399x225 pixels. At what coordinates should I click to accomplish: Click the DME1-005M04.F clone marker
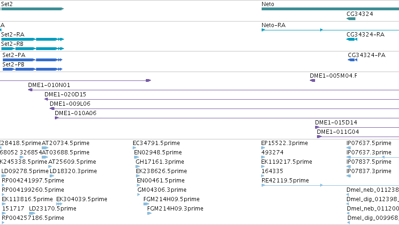(x=312, y=80)
